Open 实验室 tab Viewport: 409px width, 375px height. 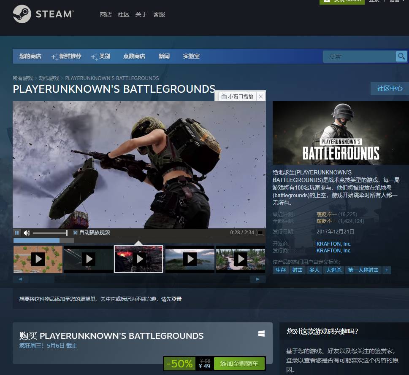tap(191, 56)
